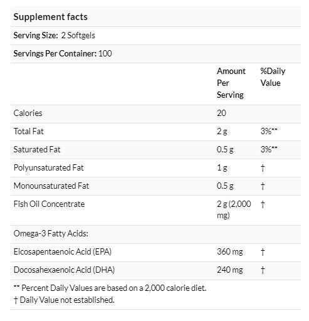Select the Serving Size 2 Softgels row
This screenshot has width=309, height=321.
pyautogui.click(x=155, y=36)
